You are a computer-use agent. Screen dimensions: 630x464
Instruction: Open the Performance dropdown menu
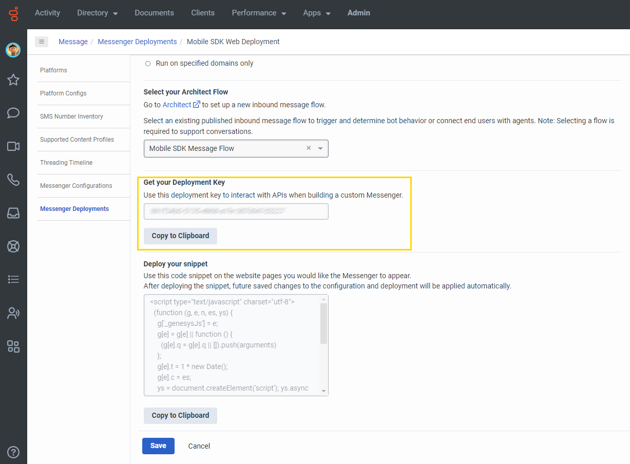click(x=259, y=13)
